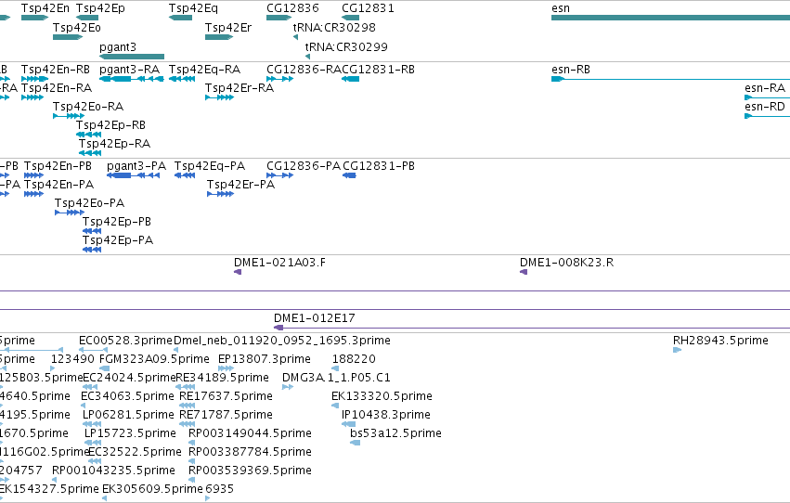Image resolution: width=790 pixels, height=503 pixels.
Task: Click protein pgant3-PA
Action: point(134,175)
